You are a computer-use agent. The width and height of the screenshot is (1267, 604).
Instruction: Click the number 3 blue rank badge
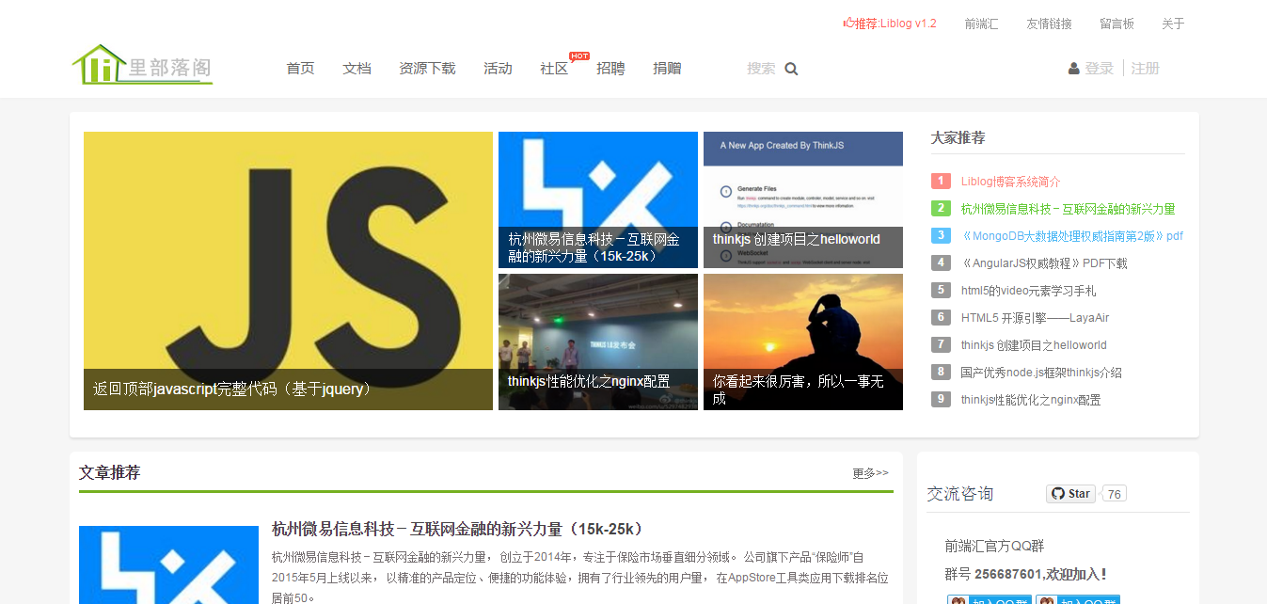[x=941, y=236]
